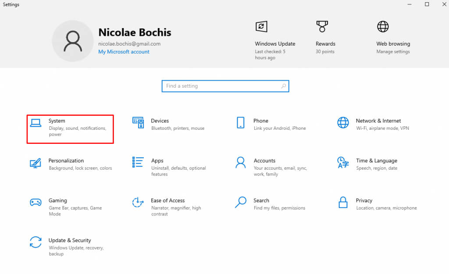449x274 pixels.
Task: Click the Accounts person icon
Action: click(x=240, y=163)
